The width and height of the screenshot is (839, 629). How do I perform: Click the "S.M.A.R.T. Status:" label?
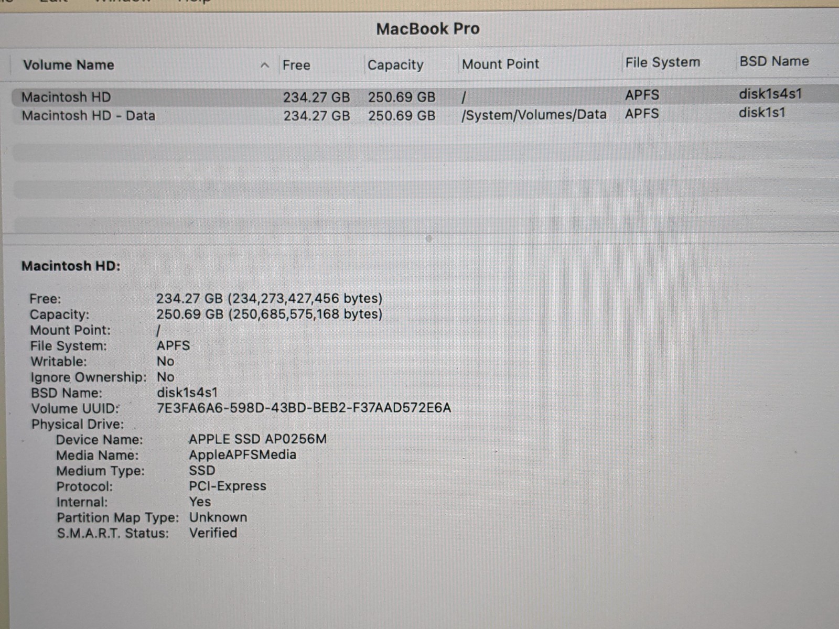coord(113,533)
